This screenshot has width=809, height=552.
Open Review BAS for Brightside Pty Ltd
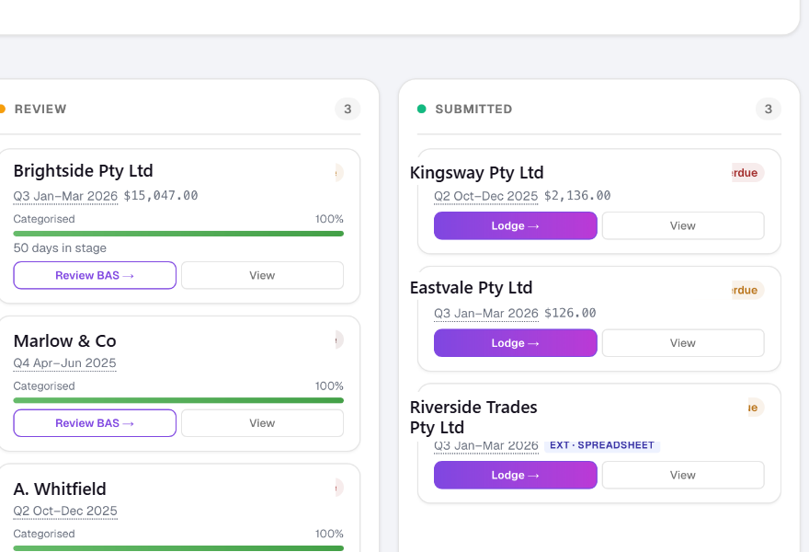point(95,275)
